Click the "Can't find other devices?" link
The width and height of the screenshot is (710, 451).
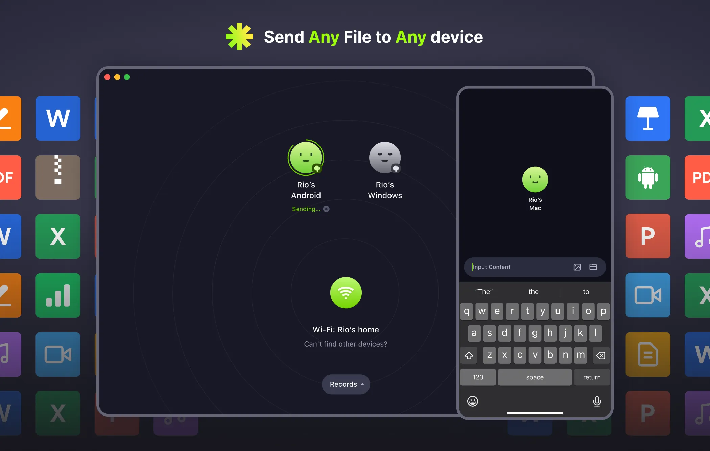point(346,344)
